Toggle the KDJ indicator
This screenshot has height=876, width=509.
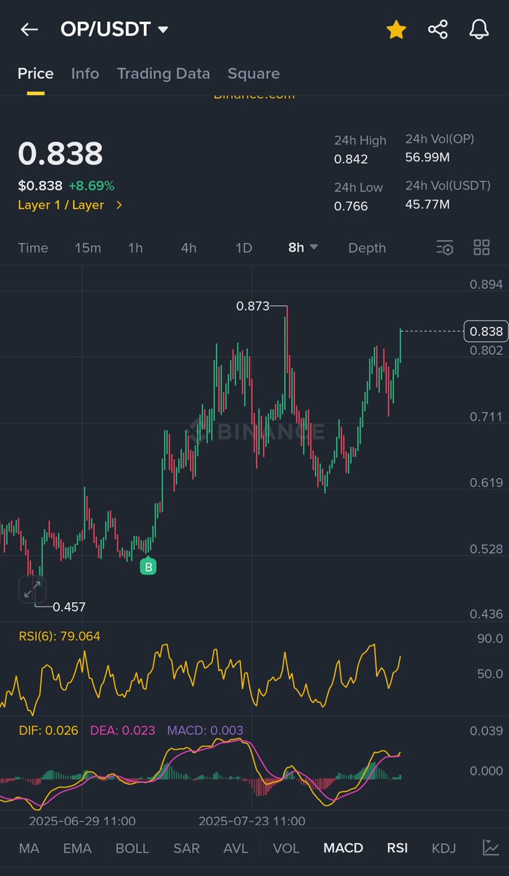tap(444, 848)
